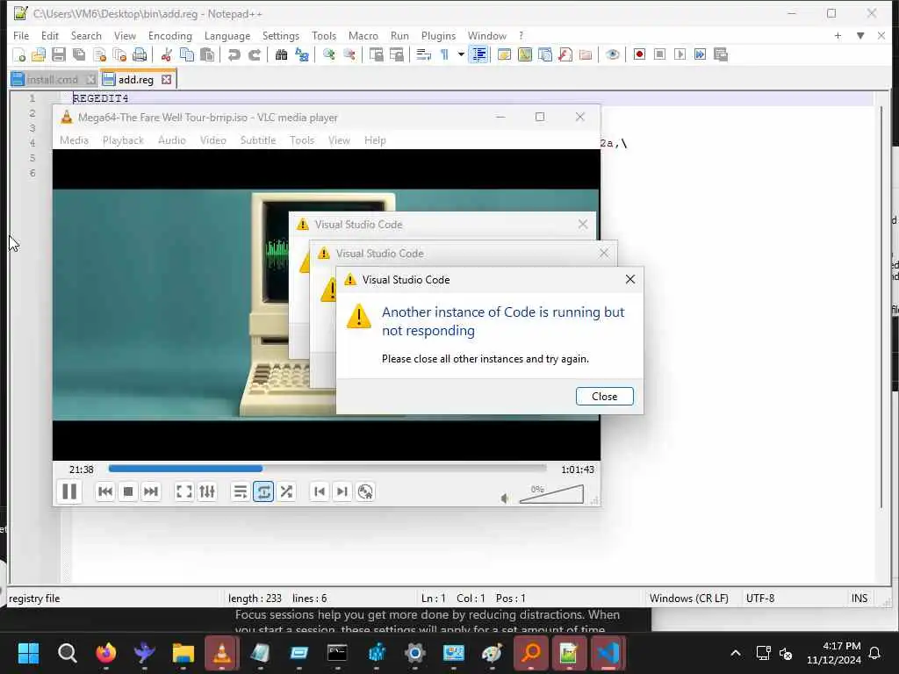Click the New file icon in Notepad++ toolbar
This screenshot has width=899, height=674.
[x=18, y=54]
